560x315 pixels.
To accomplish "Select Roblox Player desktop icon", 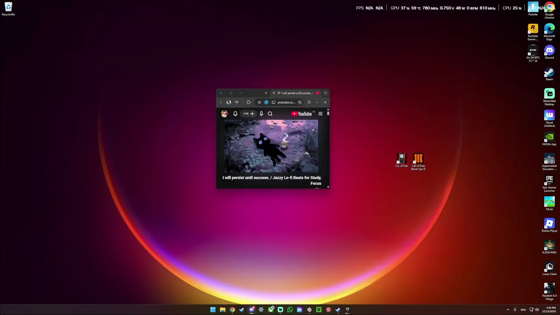I will click(549, 226).
